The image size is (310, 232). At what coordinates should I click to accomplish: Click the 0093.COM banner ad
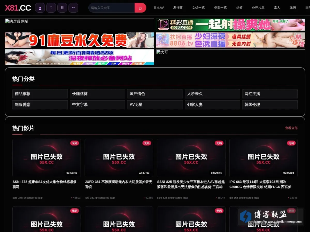(x=230, y=25)
